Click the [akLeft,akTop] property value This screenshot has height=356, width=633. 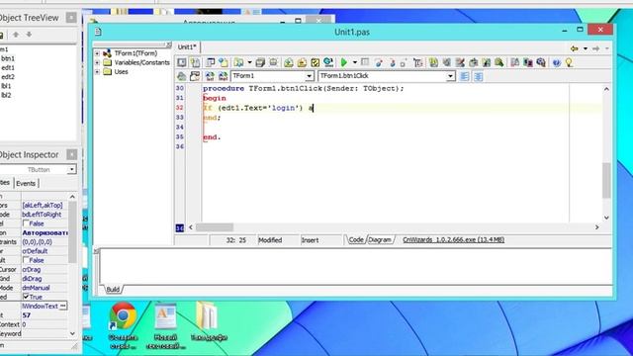pyautogui.click(x=43, y=205)
